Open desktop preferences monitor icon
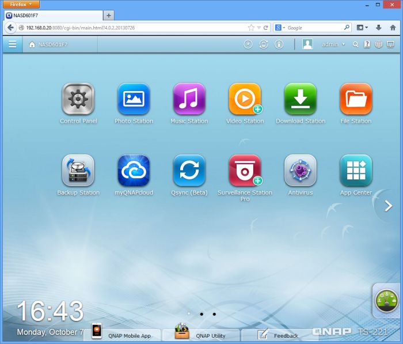 click(x=391, y=44)
